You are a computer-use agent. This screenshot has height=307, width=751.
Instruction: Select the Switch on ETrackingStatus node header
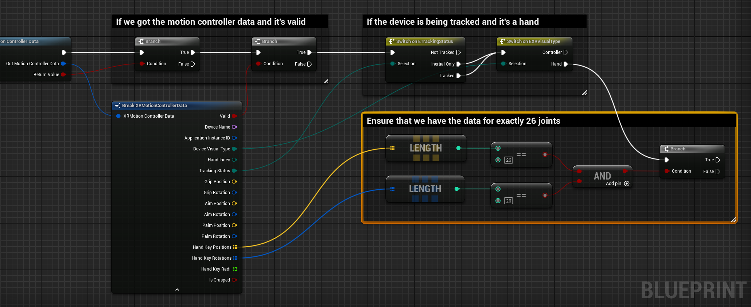(425, 42)
